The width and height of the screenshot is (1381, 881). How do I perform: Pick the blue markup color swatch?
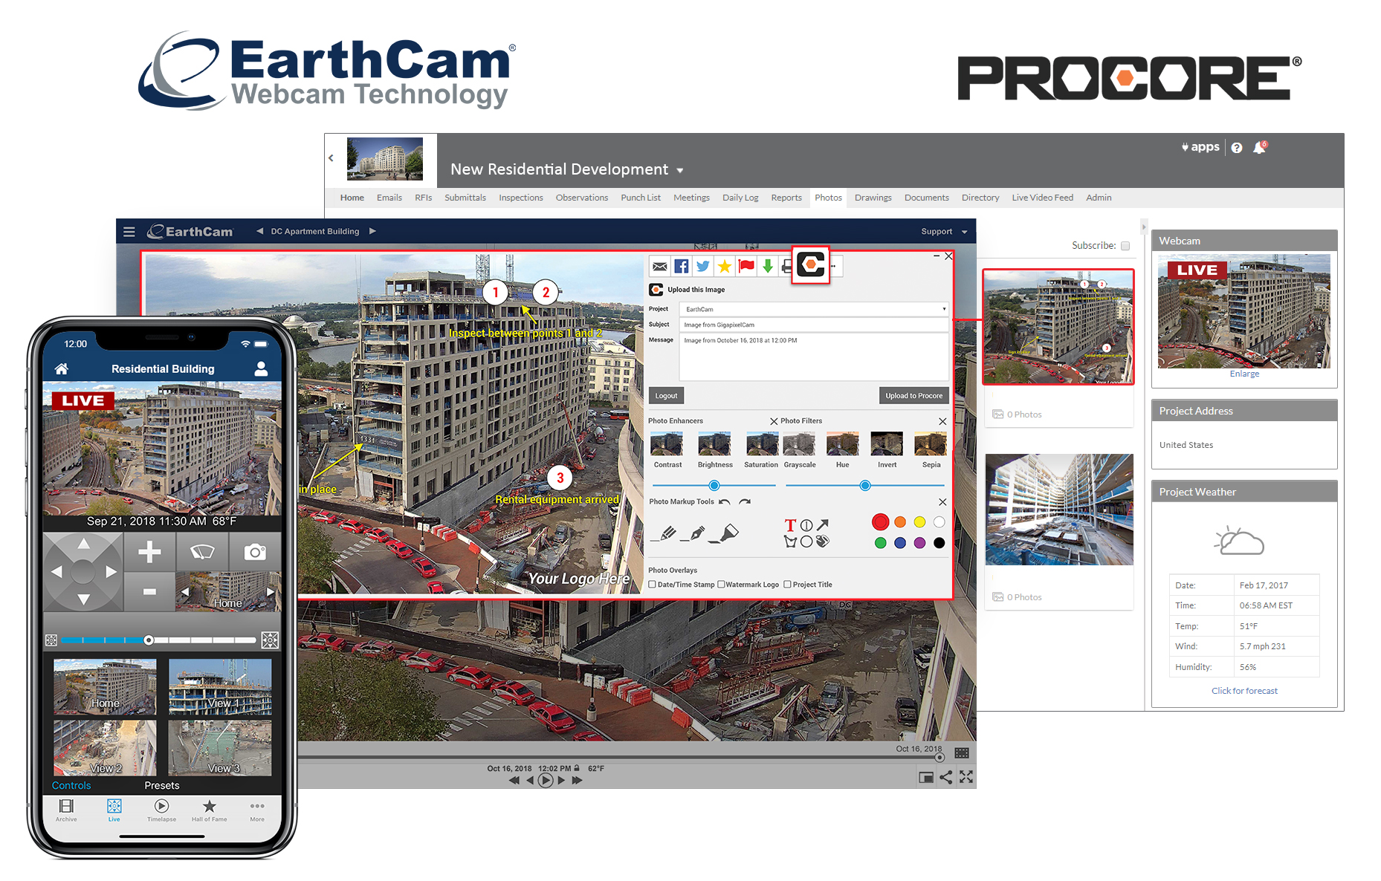[900, 543]
